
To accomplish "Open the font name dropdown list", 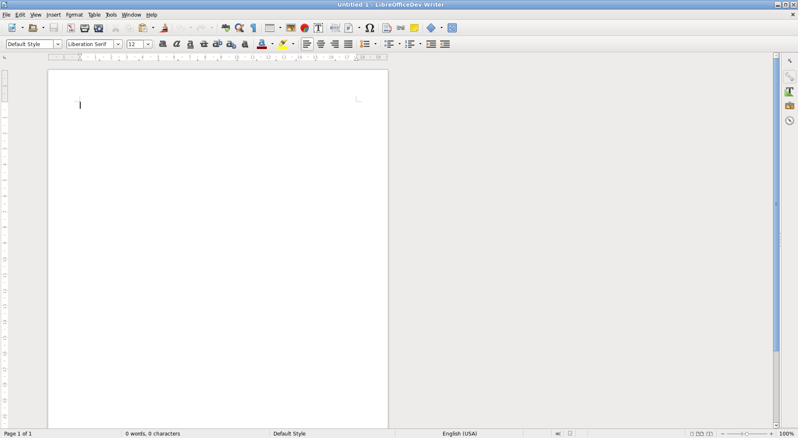I will click(118, 44).
